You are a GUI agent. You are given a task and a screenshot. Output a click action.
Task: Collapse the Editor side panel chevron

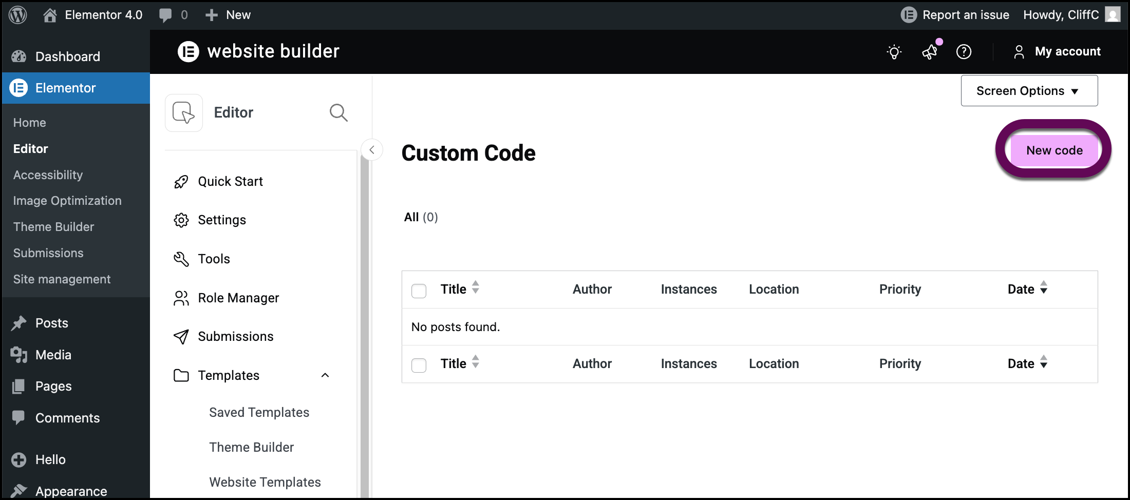tap(371, 150)
